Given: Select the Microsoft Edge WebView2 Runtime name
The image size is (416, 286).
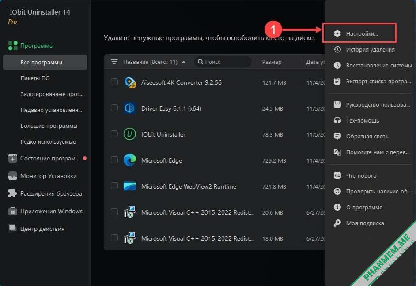Looking at the screenshot, I should coord(189,186).
